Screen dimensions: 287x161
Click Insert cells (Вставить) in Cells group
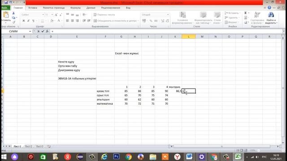click(232, 13)
